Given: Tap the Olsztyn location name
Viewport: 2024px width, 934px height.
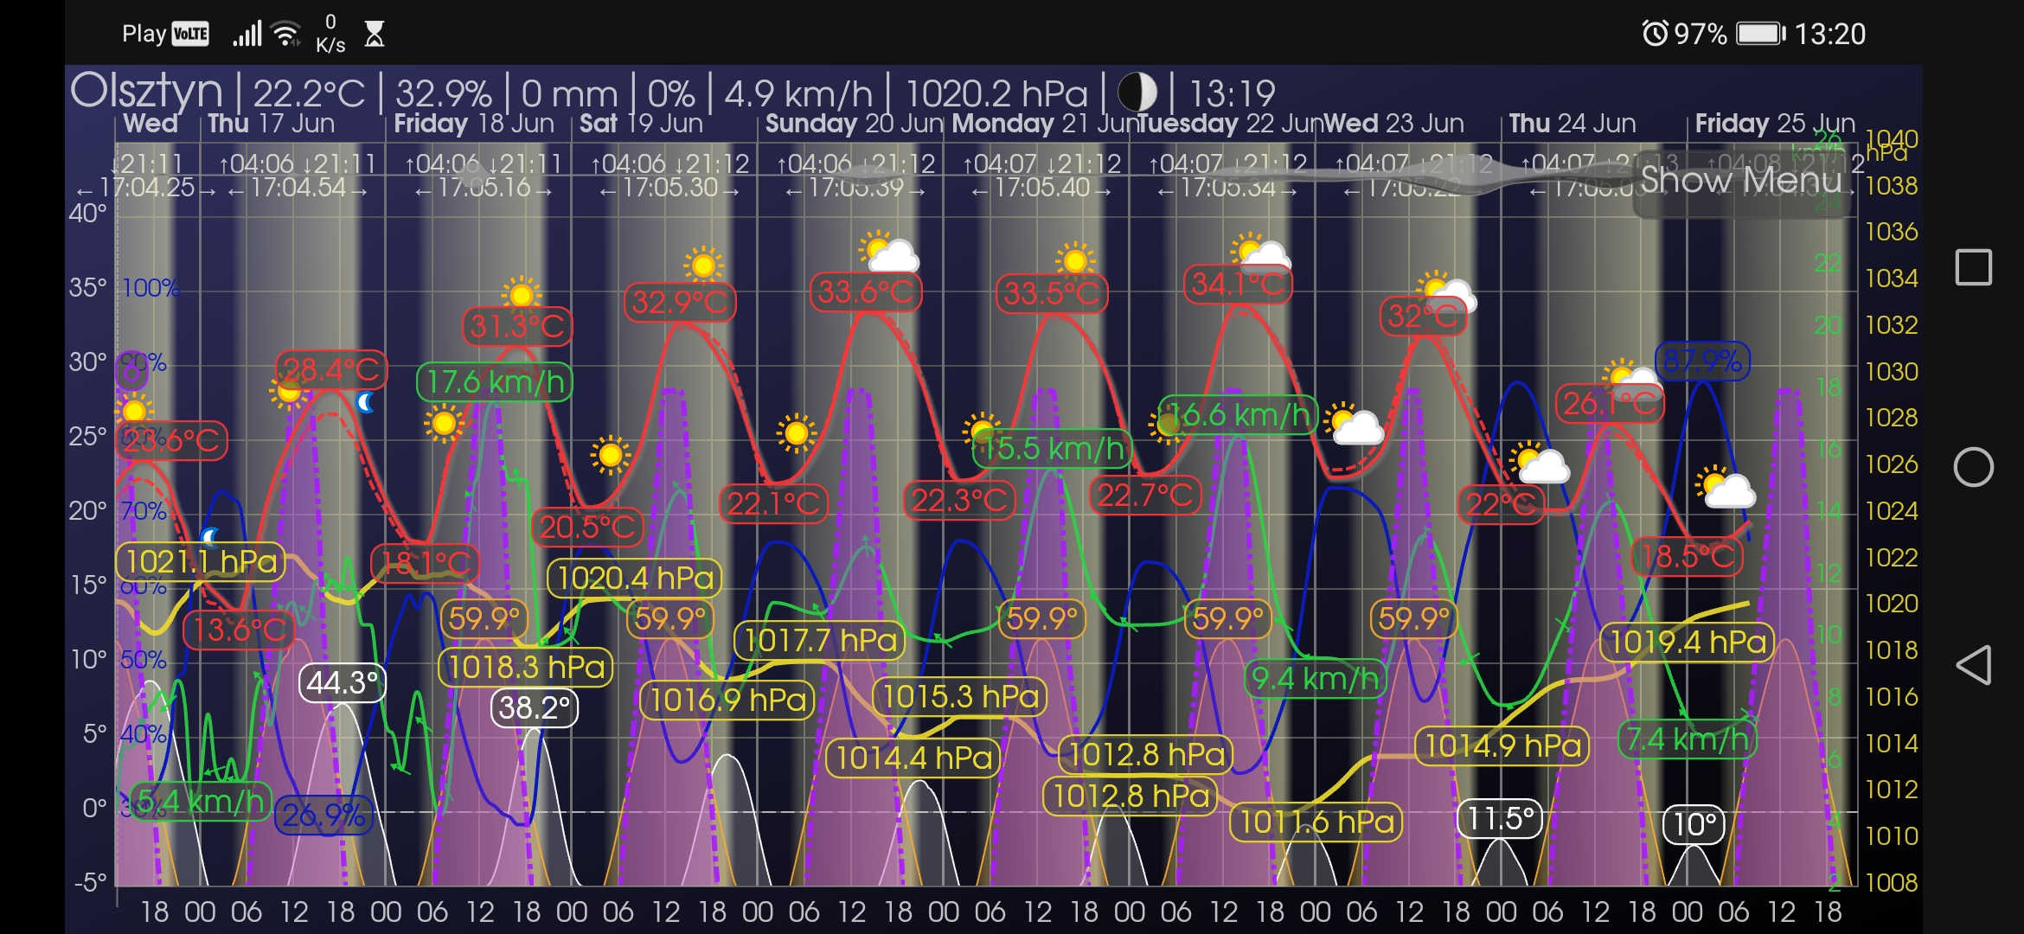Looking at the screenshot, I should (x=147, y=91).
